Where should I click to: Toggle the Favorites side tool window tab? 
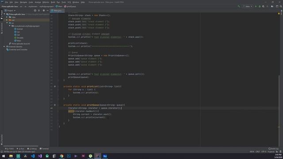(2, 140)
